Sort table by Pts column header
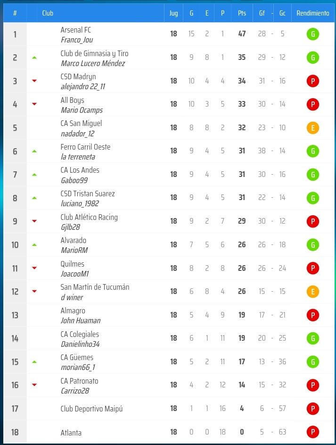This screenshot has width=336, height=445. point(242,13)
